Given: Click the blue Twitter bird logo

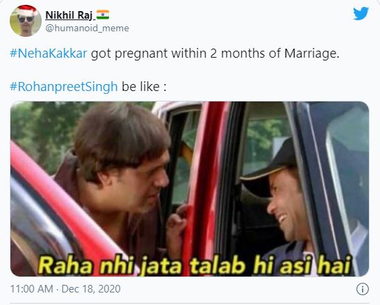Looking at the screenshot, I should pyautogui.click(x=361, y=14).
